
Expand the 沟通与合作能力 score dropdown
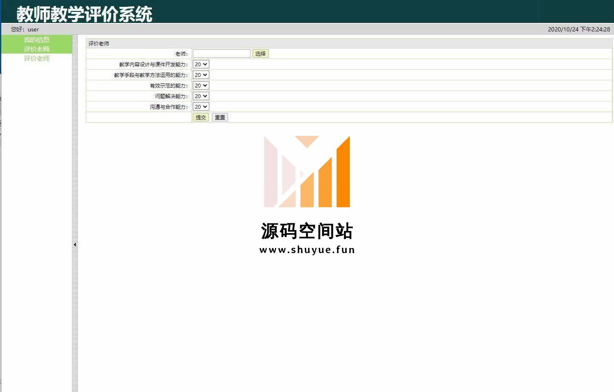tap(201, 107)
